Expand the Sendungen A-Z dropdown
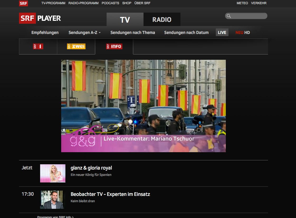The image size is (296, 218). click(84, 33)
